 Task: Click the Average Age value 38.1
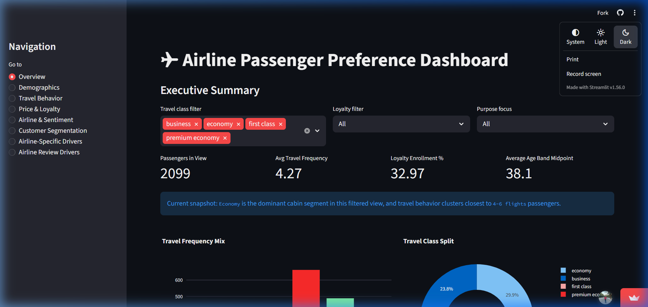click(x=519, y=174)
